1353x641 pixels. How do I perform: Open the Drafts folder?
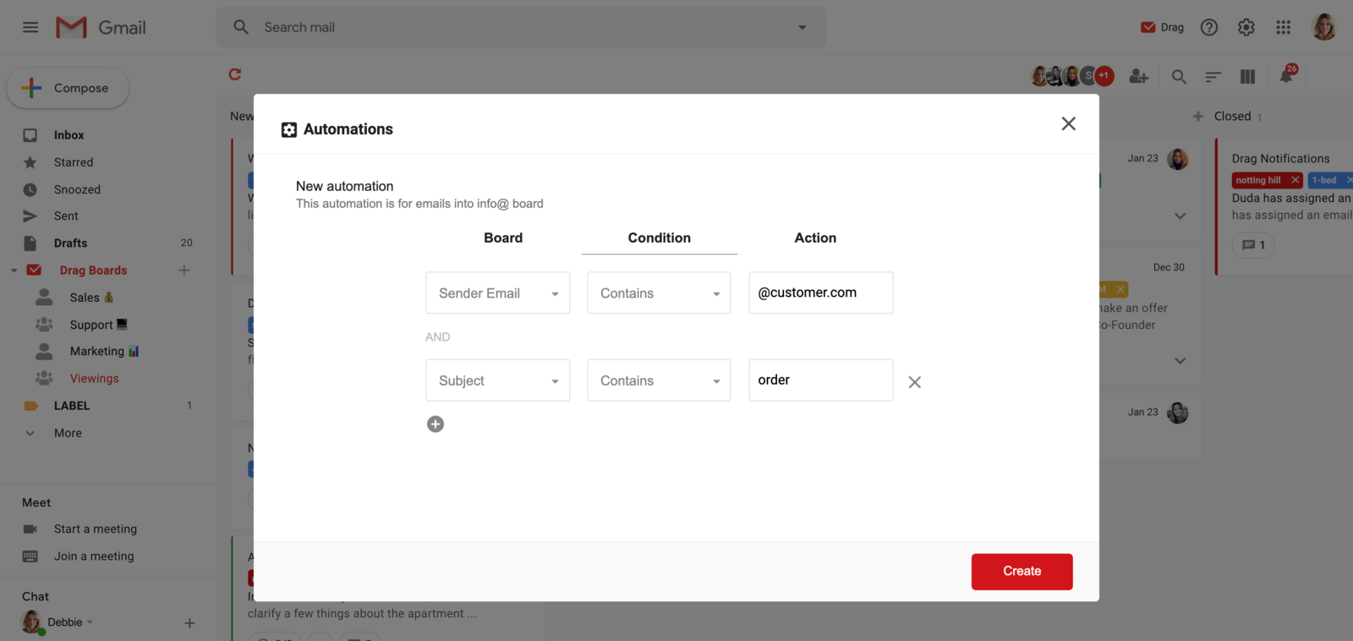pyautogui.click(x=70, y=244)
